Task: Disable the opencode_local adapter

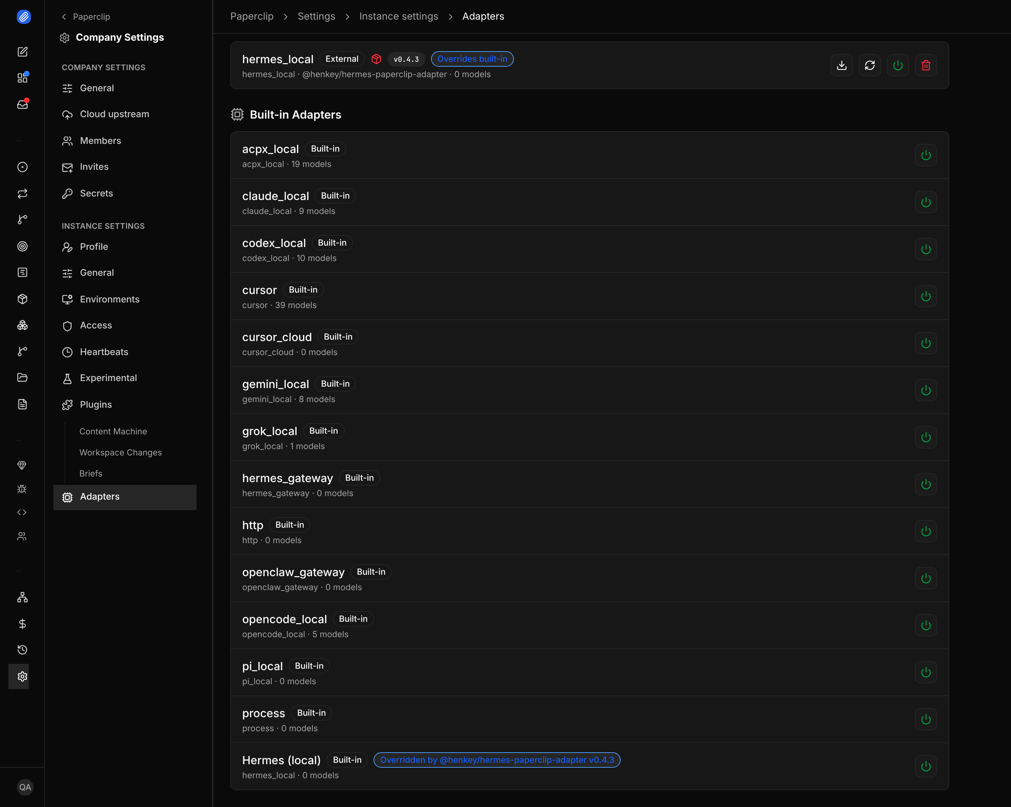Action: (x=926, y=626)
